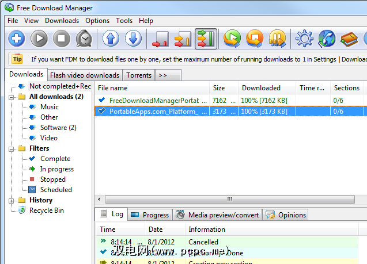Open the File menu

coord(13,21)
